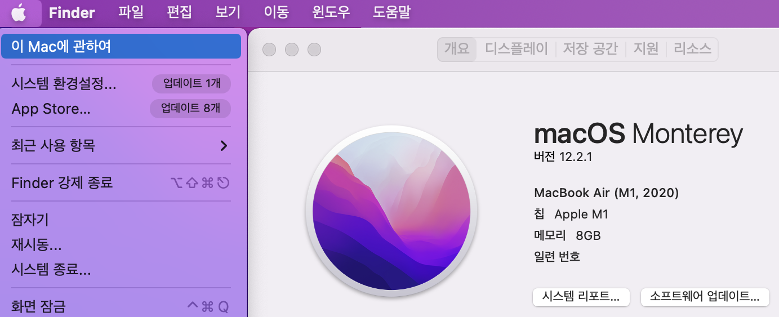
Task: Click the 칩 Apple M1 line
Action: point(571,215)
